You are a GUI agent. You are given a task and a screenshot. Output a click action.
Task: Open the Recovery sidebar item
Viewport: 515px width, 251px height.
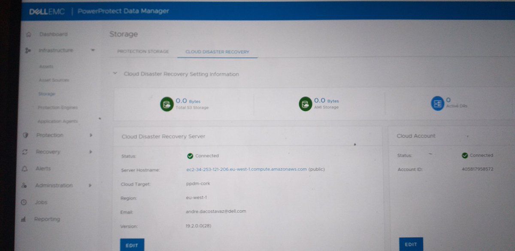[x=48, y=152]
